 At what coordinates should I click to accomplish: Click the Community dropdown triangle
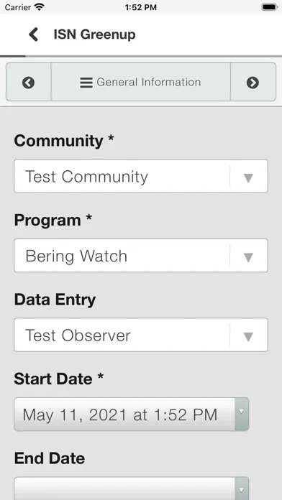(x=248, y=177)
